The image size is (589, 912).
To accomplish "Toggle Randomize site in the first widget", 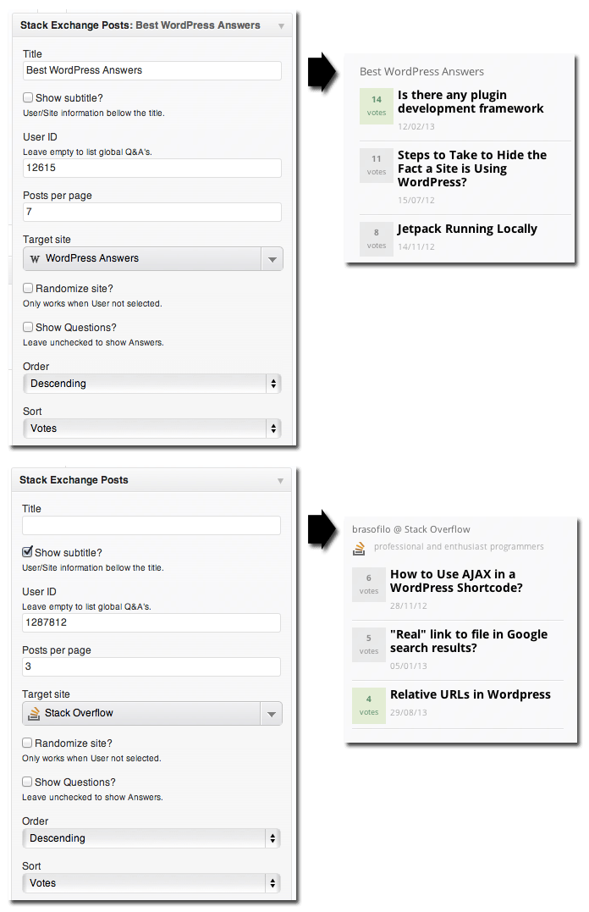I will [x=28, y=288].
